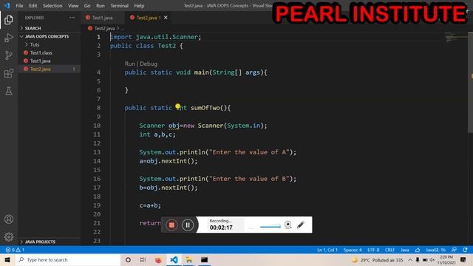Viewport: 473px width, 266px height.
Task: Open the Selection menu
Action: click(x=52, y=5)
